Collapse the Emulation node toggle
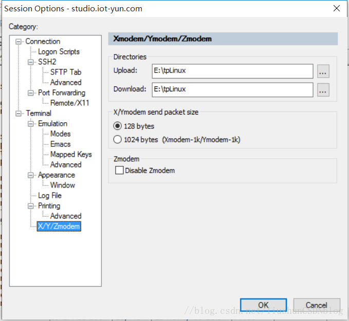This screenshot has width=349, height=321. (31, 124)
